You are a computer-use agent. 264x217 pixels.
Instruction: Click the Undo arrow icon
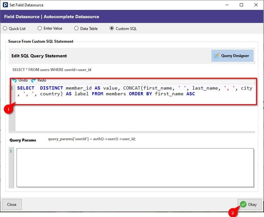coord(14,81)
